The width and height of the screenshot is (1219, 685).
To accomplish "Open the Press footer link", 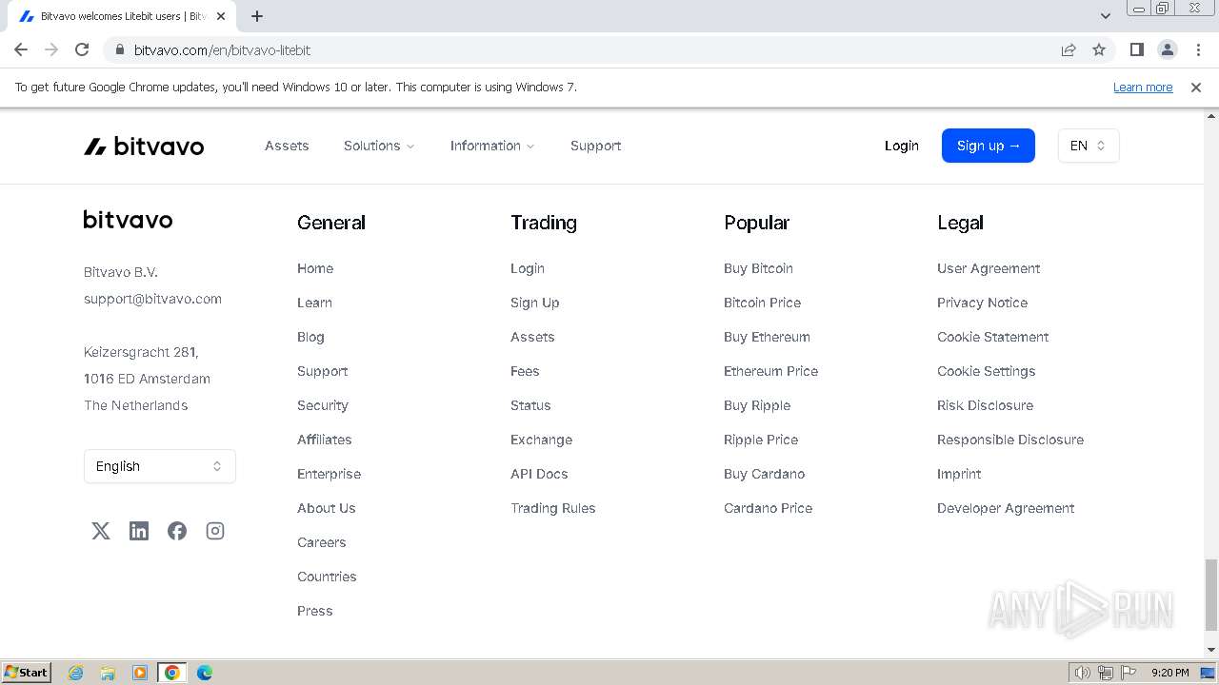I will [x=315, y=611].
